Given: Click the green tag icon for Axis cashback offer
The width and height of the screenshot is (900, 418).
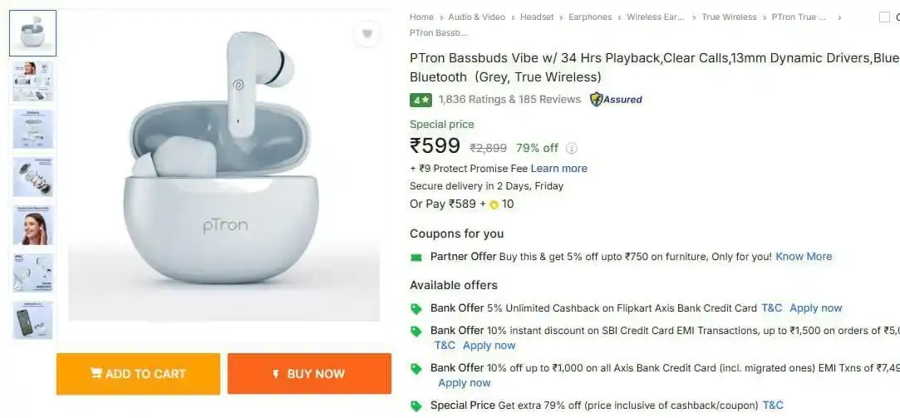Looking at the screenshot, I should point(416,308).
